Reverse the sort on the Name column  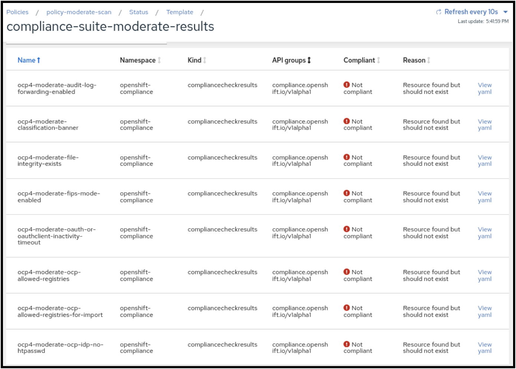click(x=38, y=60)
